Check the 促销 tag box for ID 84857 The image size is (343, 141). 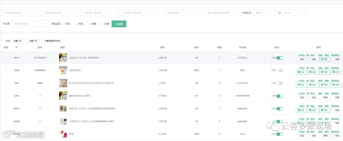[x=336, y=110]
